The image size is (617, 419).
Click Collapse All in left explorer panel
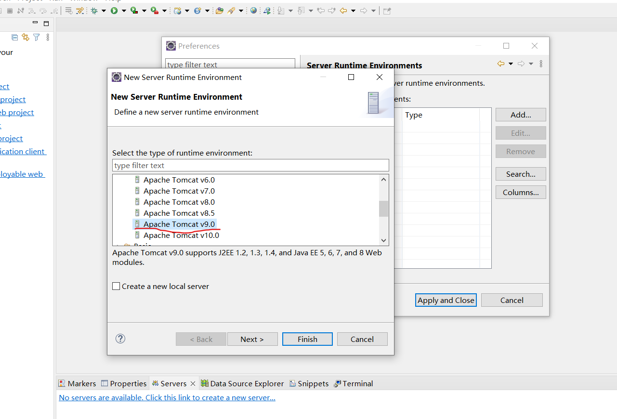(14, 37)
